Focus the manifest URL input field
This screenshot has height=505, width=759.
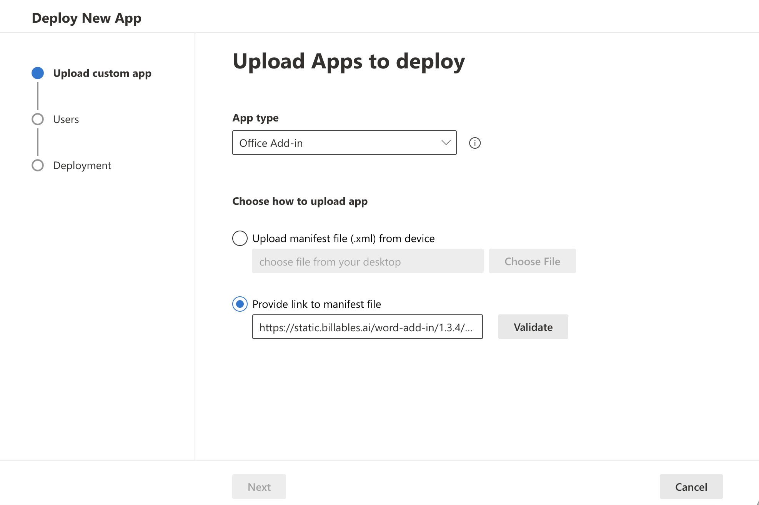coord(367,327)
